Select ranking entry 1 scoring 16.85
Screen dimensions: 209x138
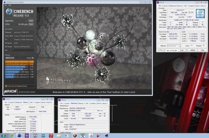click(x=20, y=62)
